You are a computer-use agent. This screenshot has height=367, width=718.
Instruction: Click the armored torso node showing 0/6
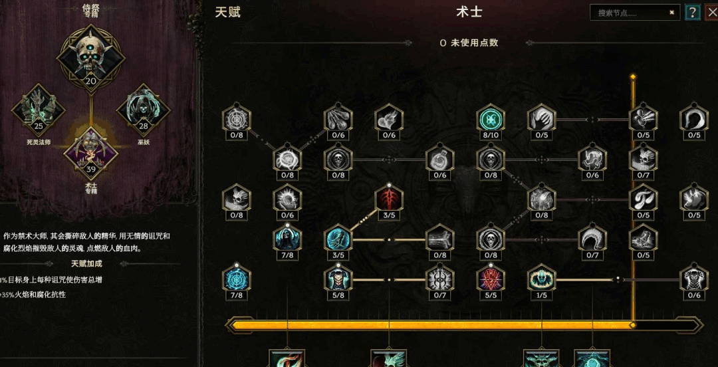click(x=693, y=279)
